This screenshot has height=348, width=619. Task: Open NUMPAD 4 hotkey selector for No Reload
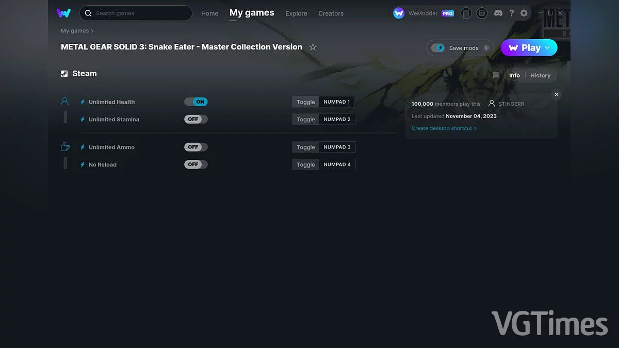pyautogui.click(x=337, y=165)
